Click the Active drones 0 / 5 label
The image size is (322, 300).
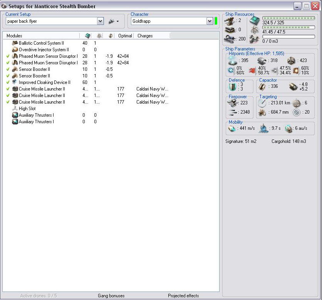coord(39,296)
